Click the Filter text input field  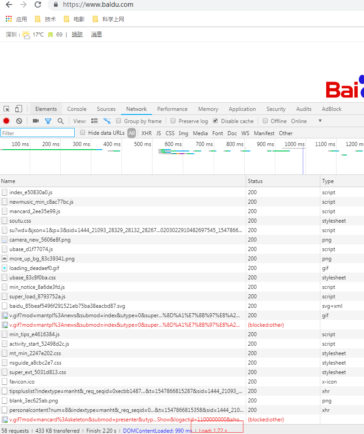(x=38, y=133)
